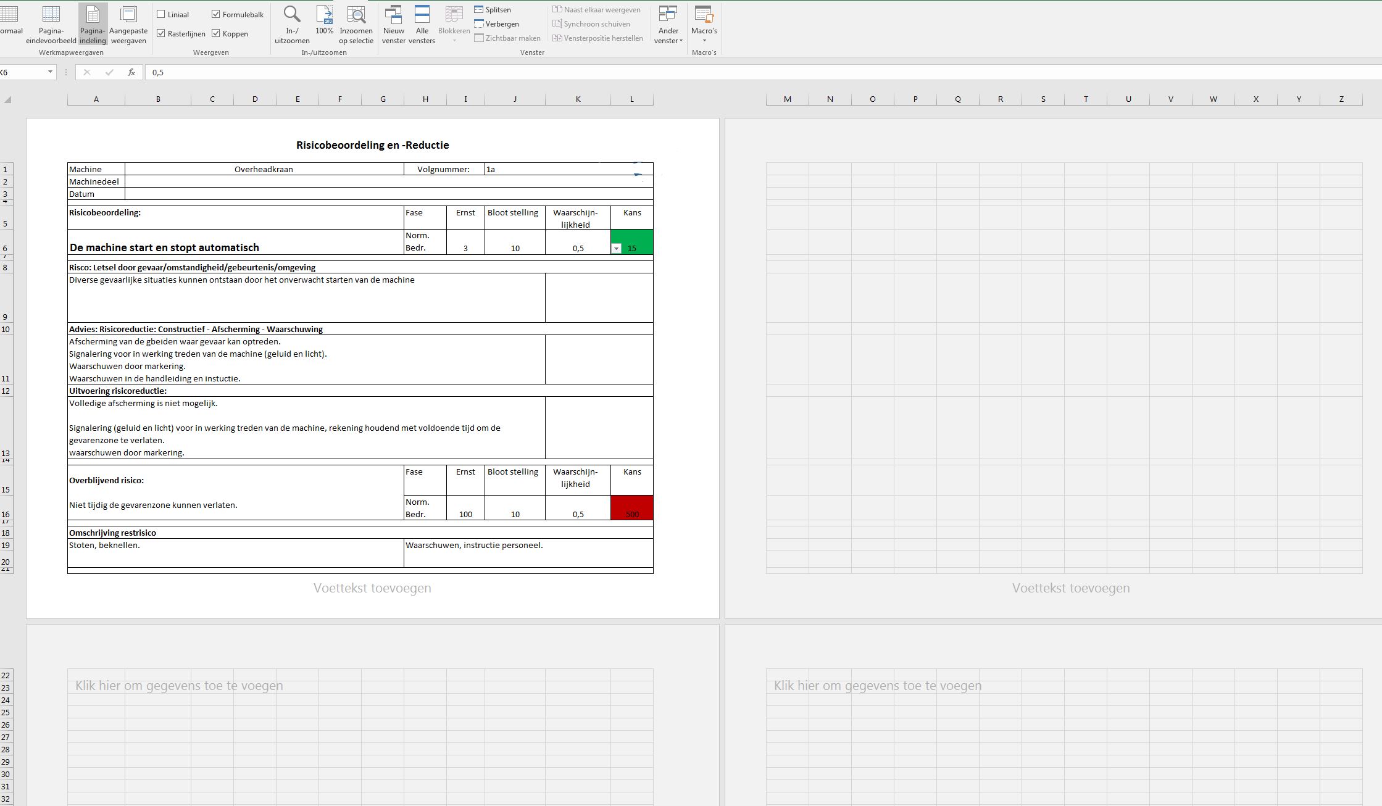Image resolution: width=1382 pixels, height=806 pixels.
Task: Toggle the Formulebalk checkbox
Action: point(216,14)
